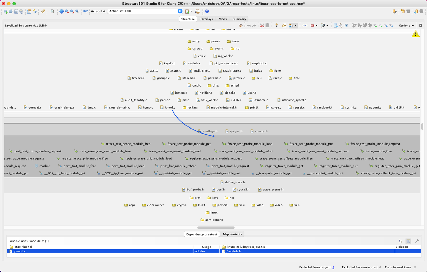Click the Usage column header
The width and height of the screenshot is (427, 272).
[206, 247]
